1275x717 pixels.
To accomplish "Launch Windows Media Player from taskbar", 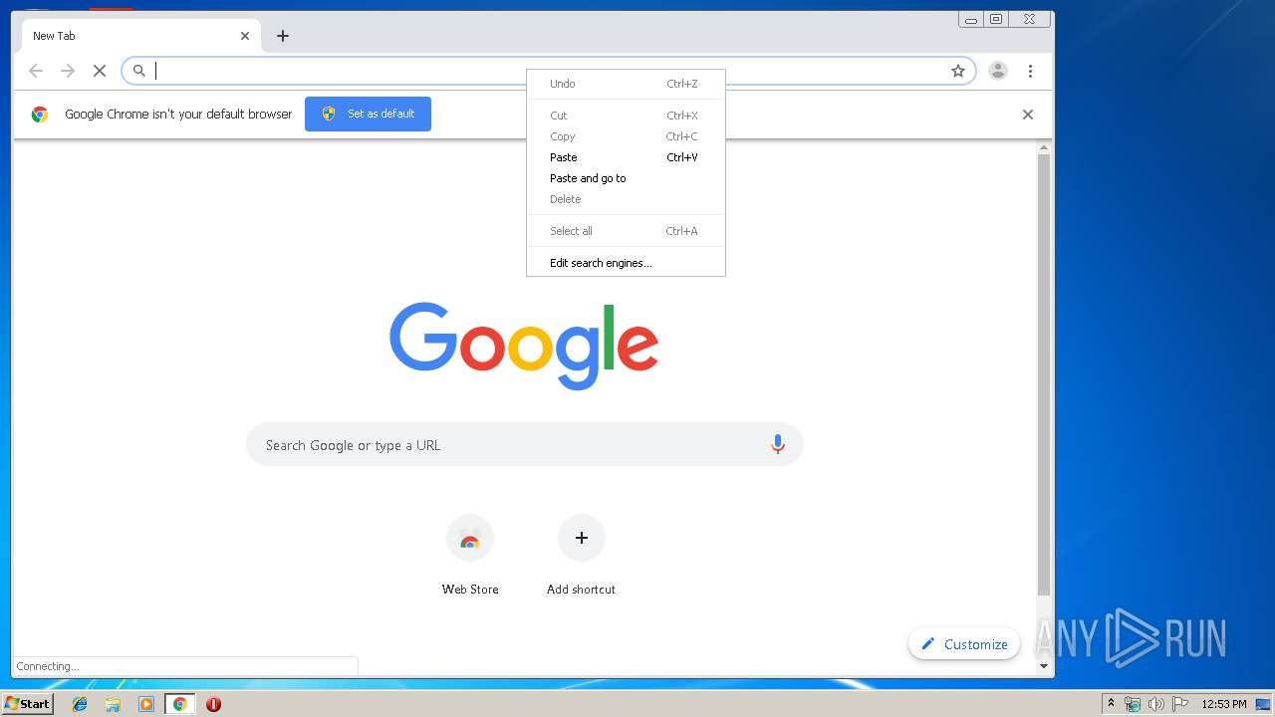I will click(x=146, y=704).
